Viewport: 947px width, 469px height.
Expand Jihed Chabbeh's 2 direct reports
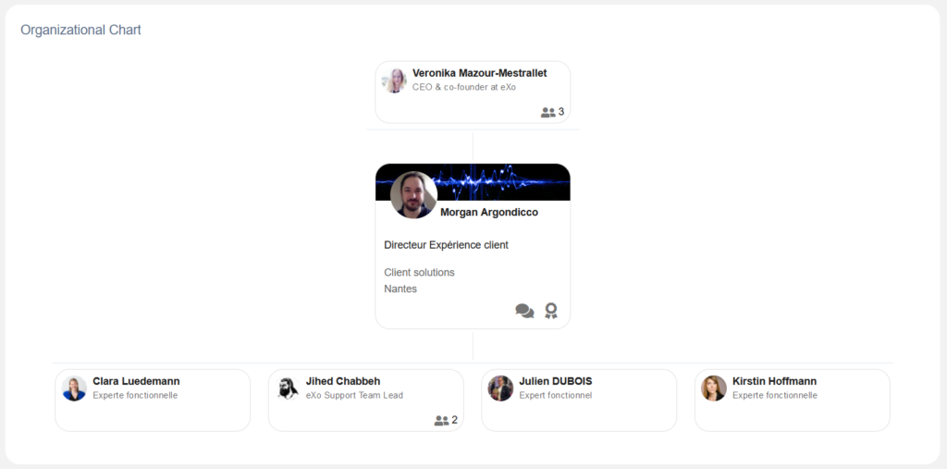point(446,421)
